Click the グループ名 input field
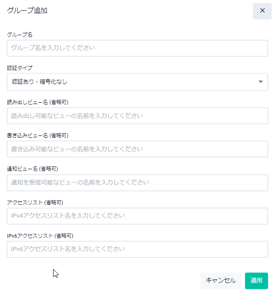Screen dimensions: 275x295 [137, 48]
